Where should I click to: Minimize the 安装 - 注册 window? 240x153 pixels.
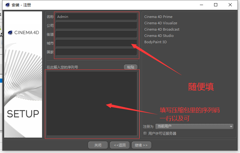click(x=201, y=5)
